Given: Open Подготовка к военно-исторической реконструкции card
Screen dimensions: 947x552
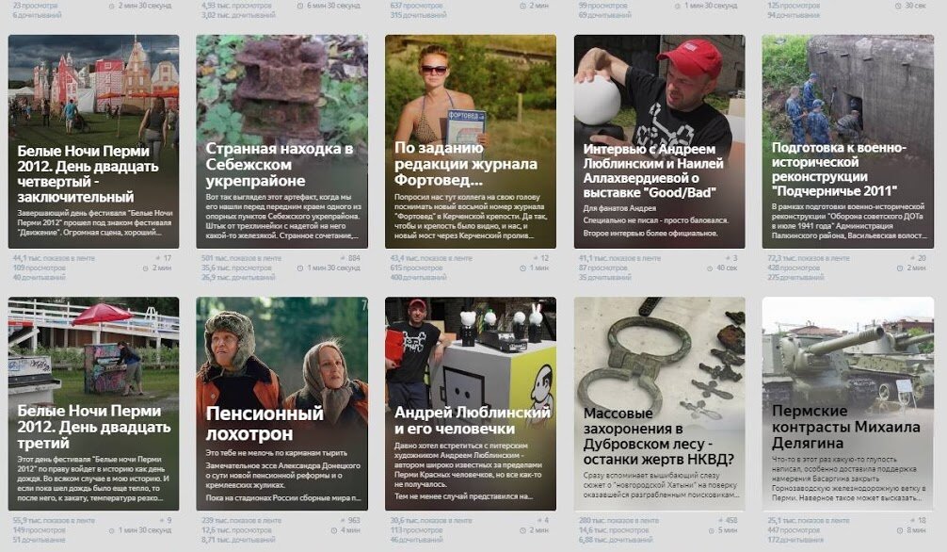Looking at the screenshot, I should coord(848,141).
